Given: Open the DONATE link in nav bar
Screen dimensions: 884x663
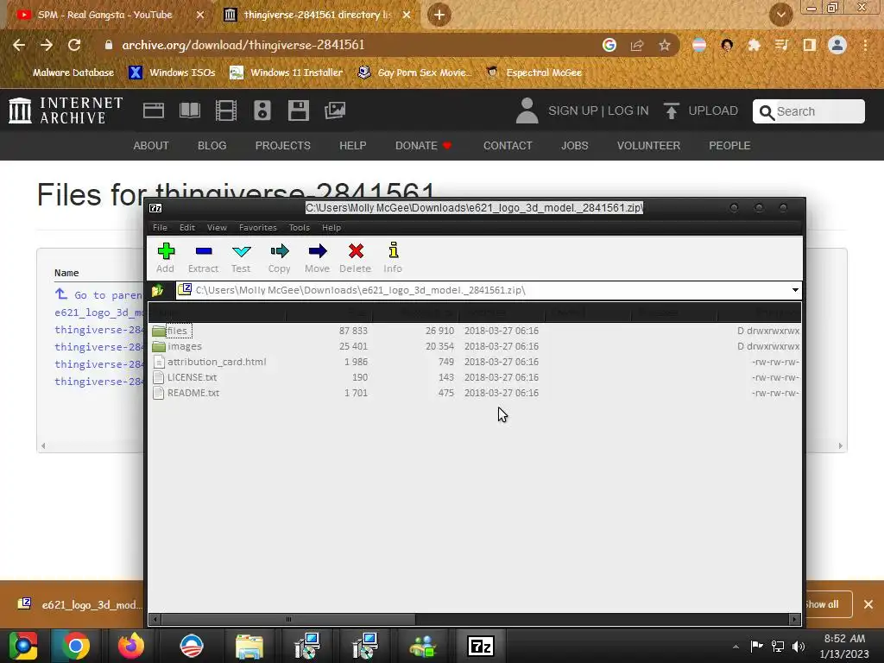Looking at the screenshot, I should point(423,145).
